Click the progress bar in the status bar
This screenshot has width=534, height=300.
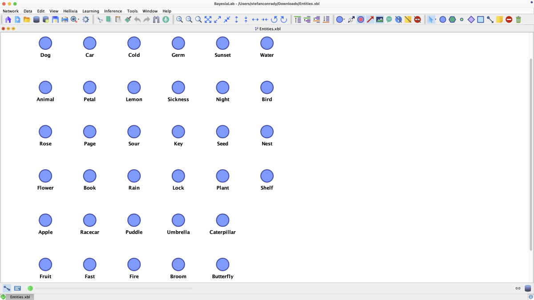(x=113, y=288)
